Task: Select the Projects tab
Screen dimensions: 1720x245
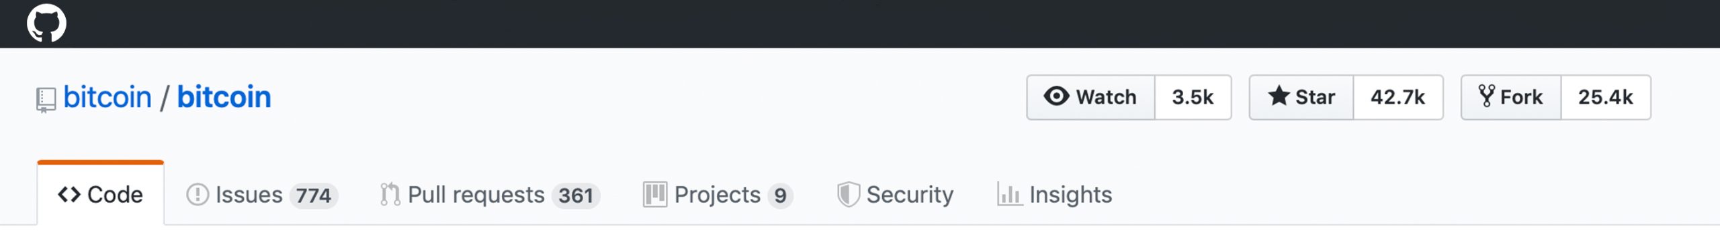Action: pos(718,195)
